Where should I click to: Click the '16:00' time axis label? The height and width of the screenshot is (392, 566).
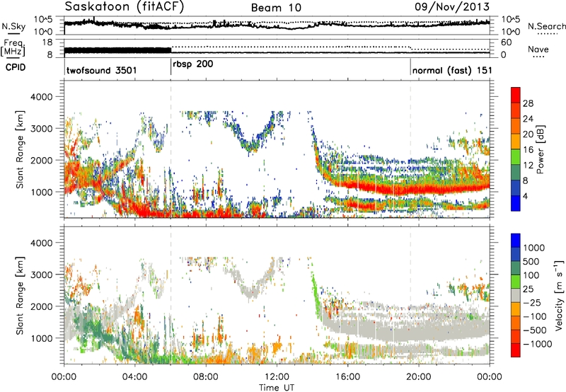(x=347, y=377)
